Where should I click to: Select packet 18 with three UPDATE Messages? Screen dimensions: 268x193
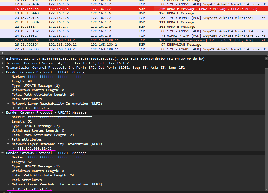pos(134,9)
